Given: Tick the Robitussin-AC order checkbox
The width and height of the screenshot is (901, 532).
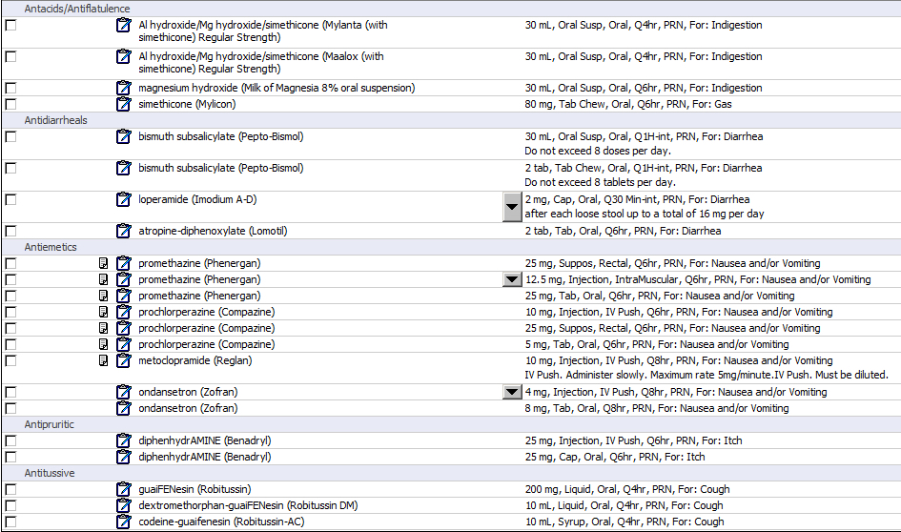Looking at the screenshot, I should (x=10, y=522).
